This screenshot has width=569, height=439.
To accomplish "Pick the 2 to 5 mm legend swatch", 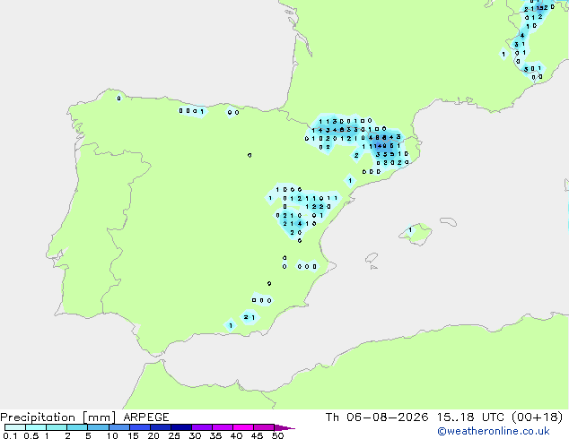I will (77, 427).
